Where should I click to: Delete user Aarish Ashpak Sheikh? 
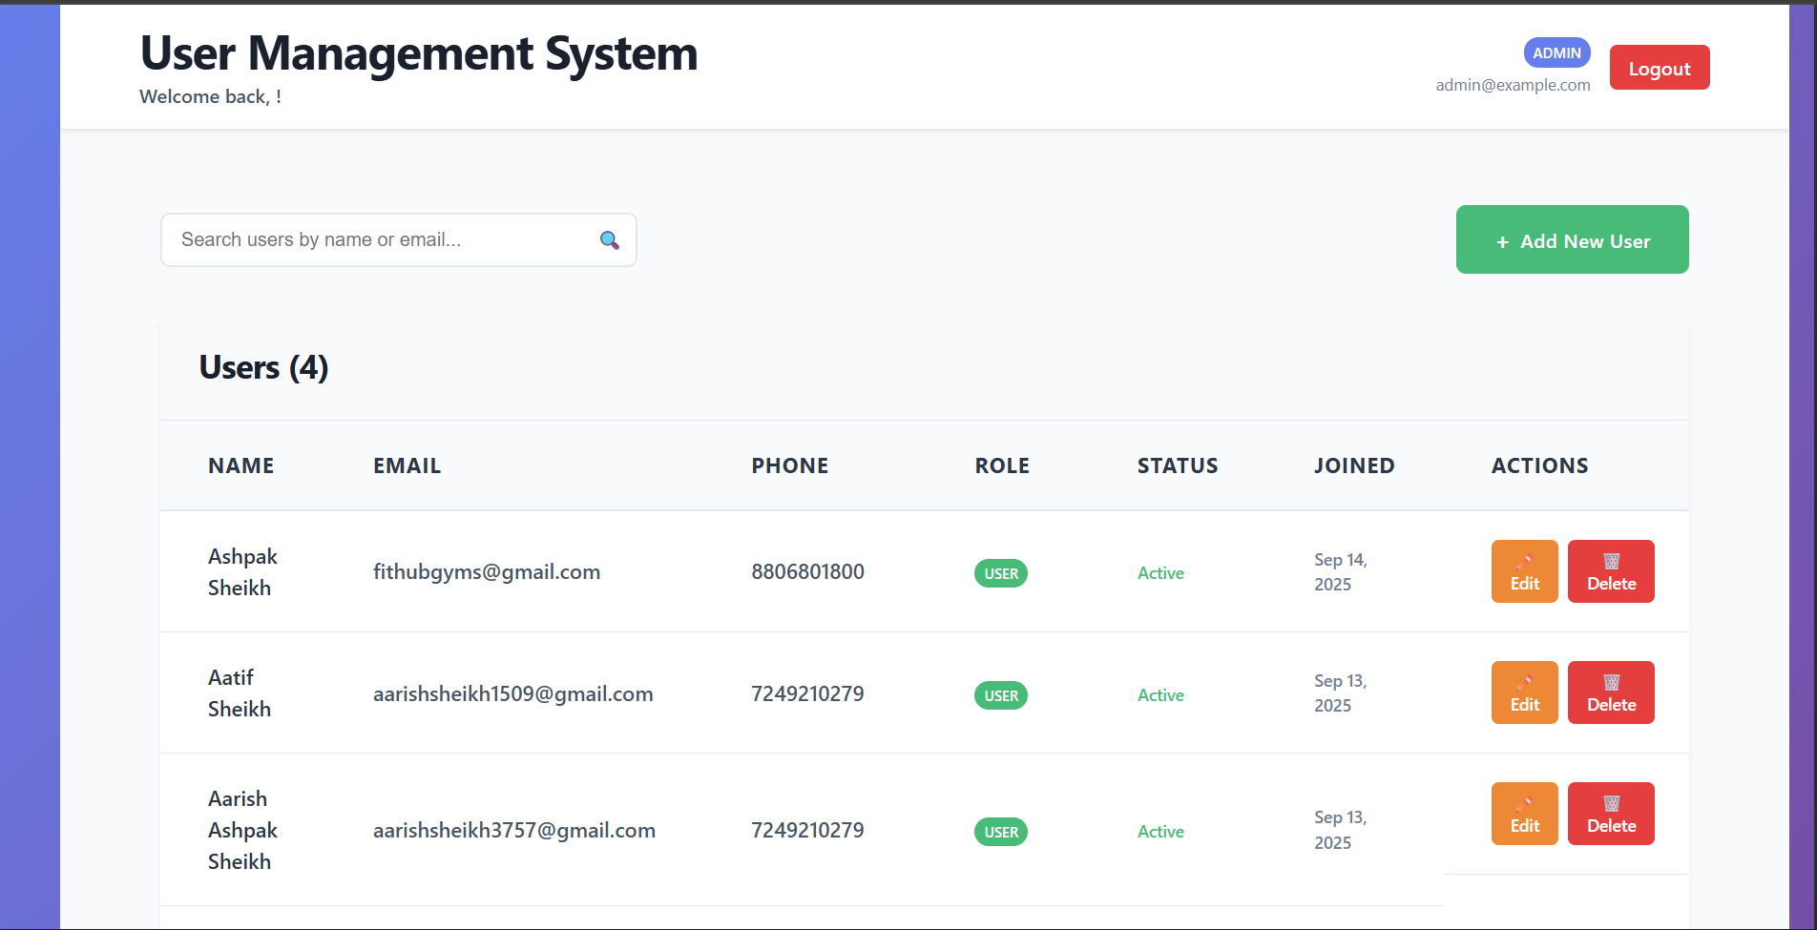(1611, 815)
